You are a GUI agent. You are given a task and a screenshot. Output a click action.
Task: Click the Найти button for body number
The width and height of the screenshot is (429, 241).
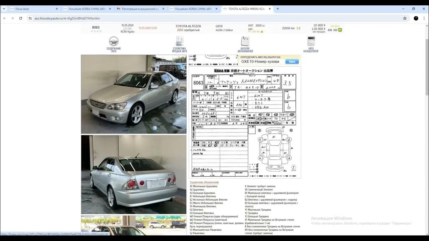[x=292, y=62]
